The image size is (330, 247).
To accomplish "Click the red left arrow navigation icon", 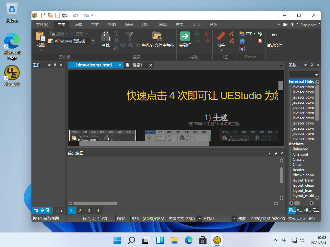I will pos(207,34).
